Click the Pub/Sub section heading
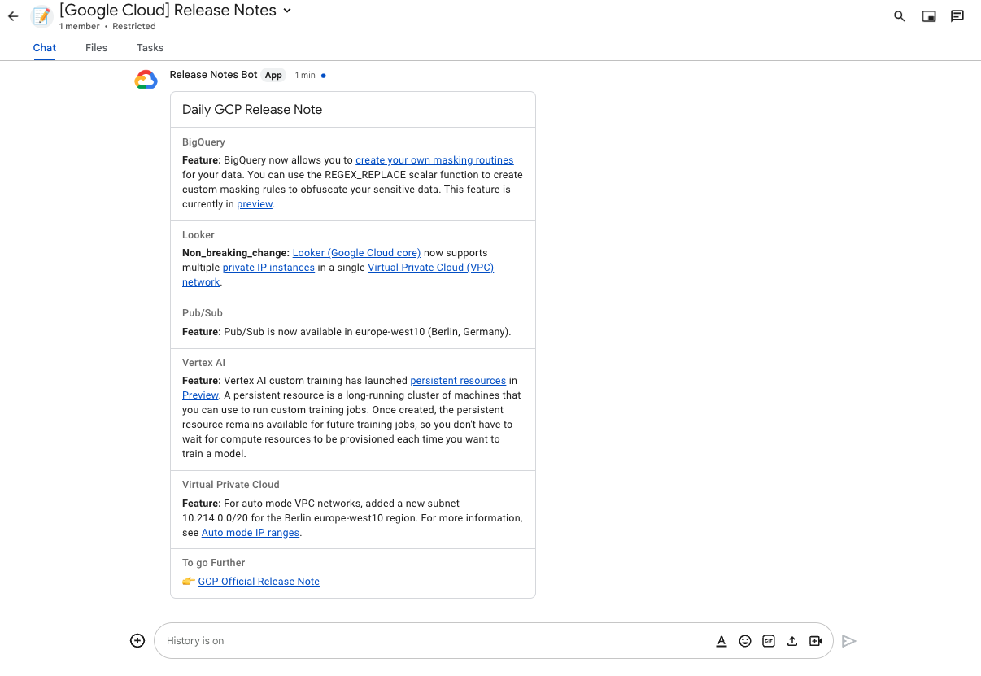 pyautogui.click(x=203, y=313)
